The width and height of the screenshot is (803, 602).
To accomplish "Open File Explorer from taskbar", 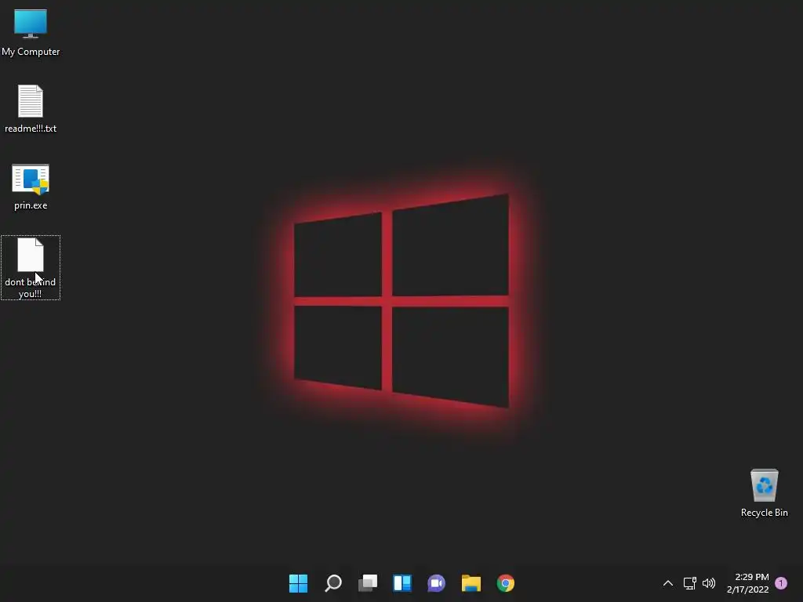I will (471, 583).
